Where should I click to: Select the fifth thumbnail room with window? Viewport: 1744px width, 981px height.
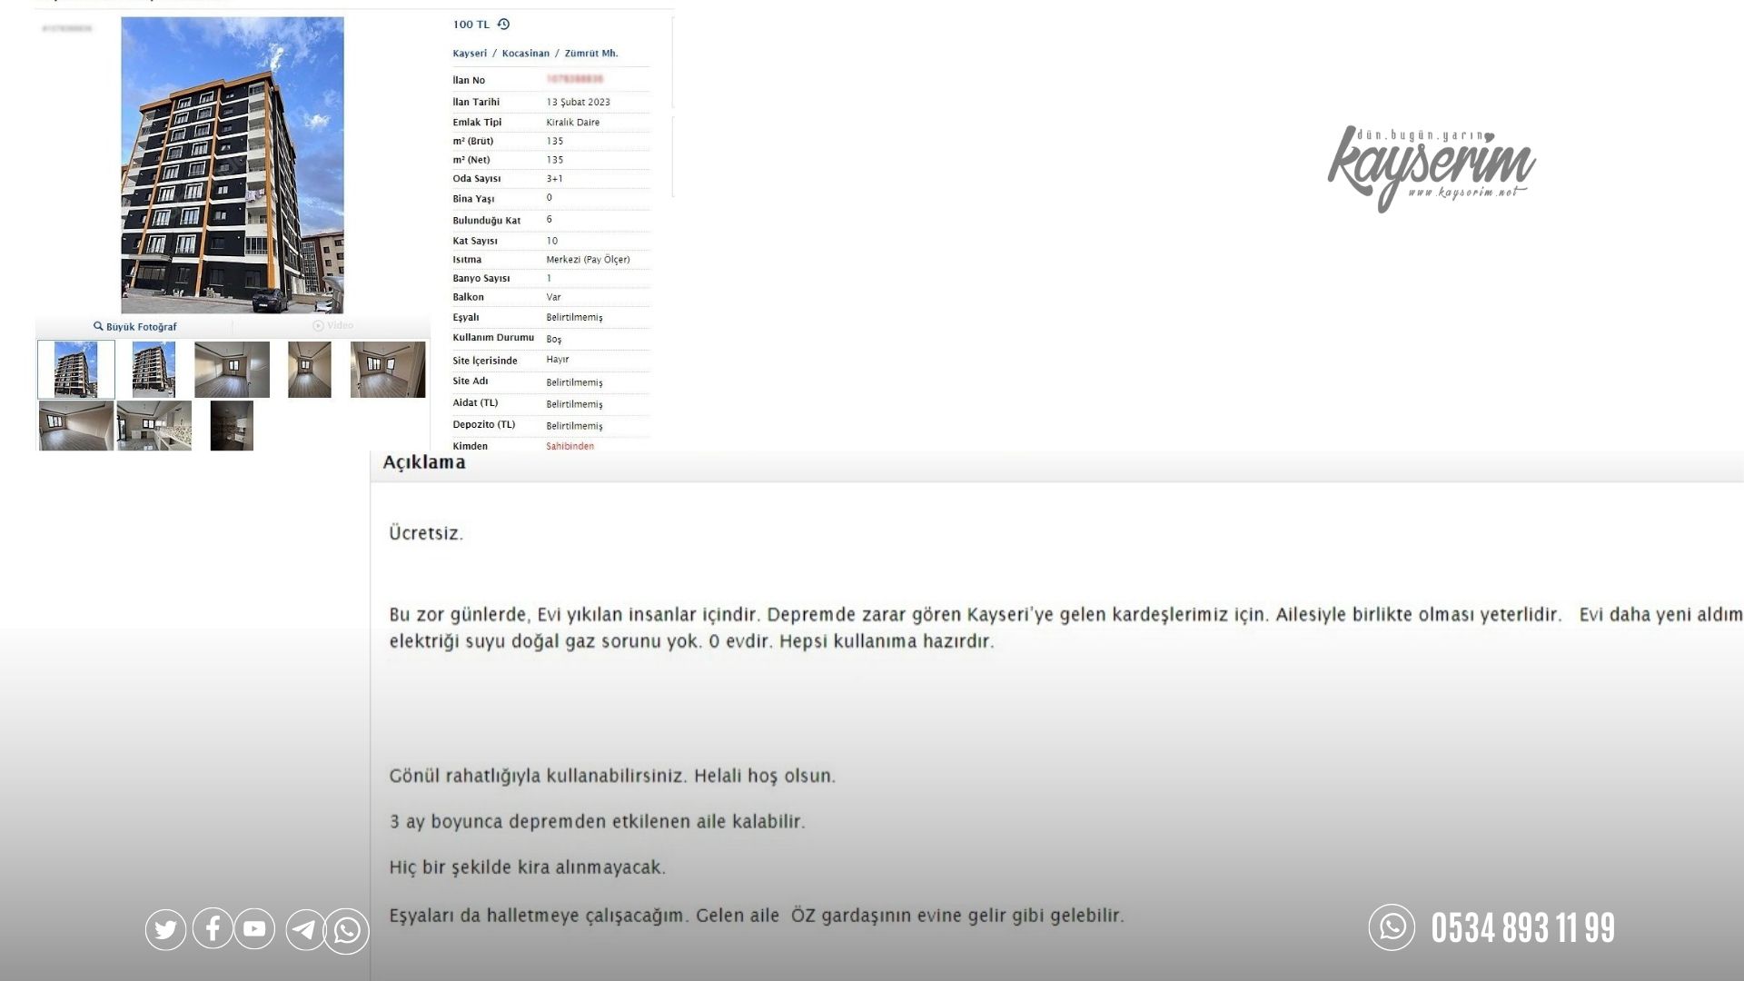[388, 370]
